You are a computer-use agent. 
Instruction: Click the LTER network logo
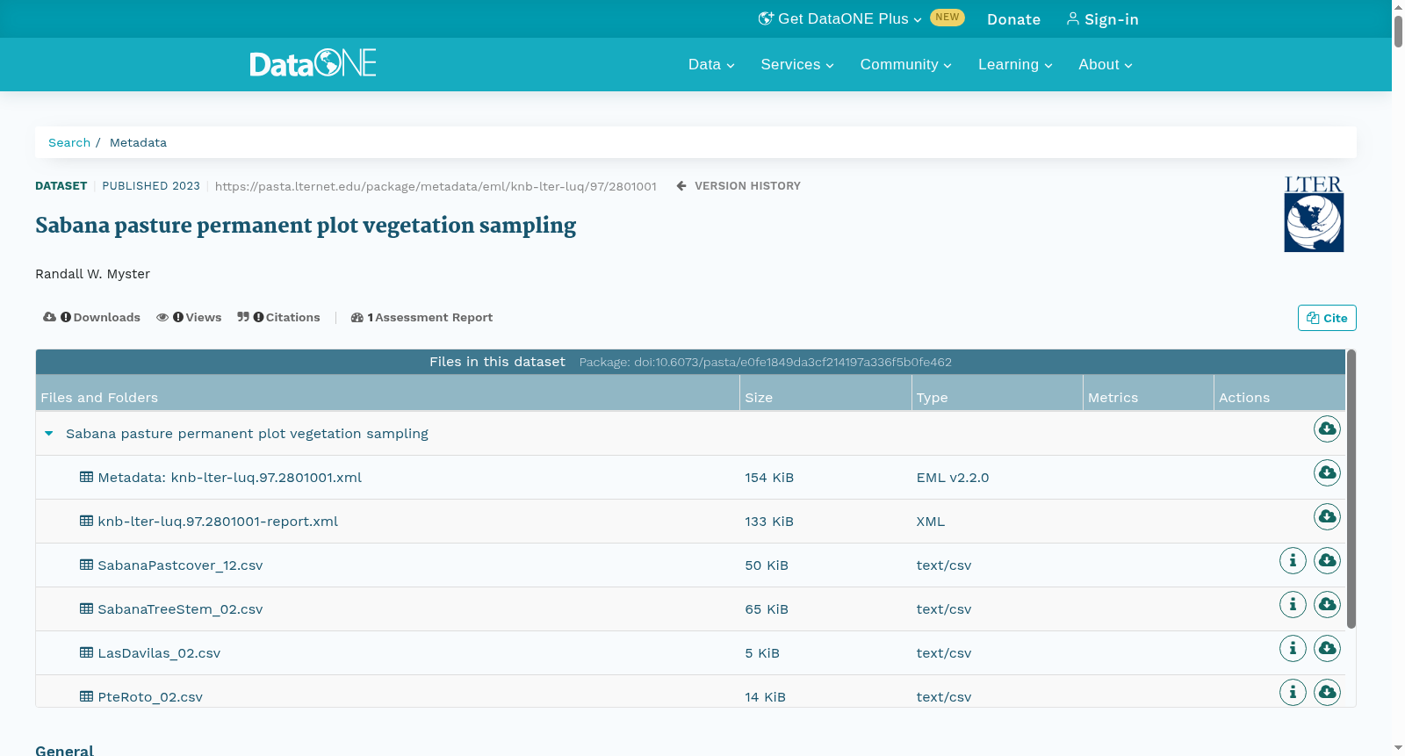(1314, 214)
